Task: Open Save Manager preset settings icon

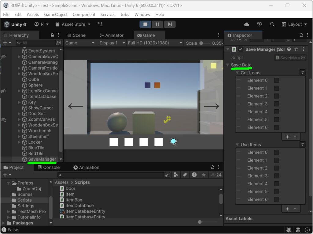Action: (296, 49)
